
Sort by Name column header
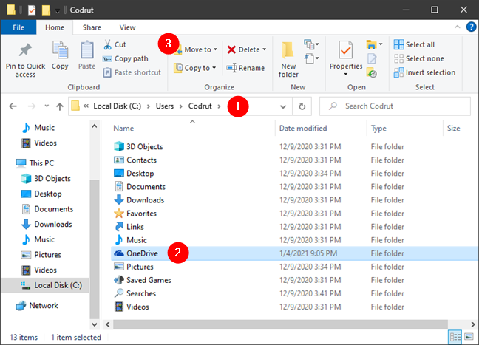pyautogui.click(x=123, y=129)
